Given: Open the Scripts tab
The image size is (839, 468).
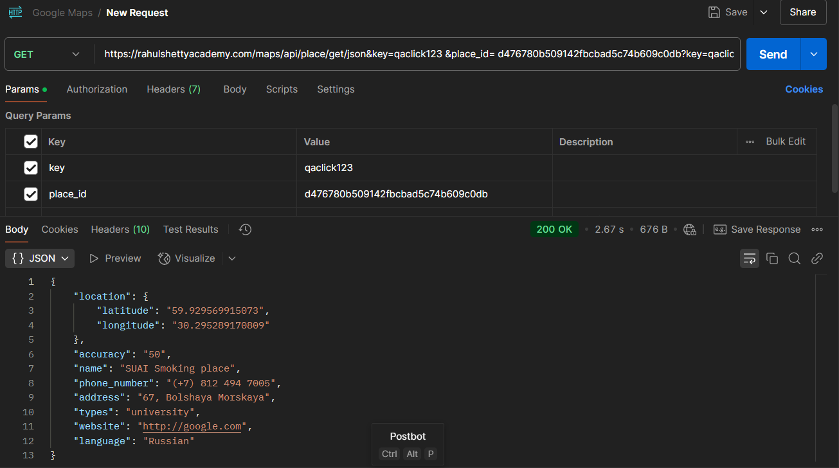Looking at the screenshot, I should [x=282, y=89].
